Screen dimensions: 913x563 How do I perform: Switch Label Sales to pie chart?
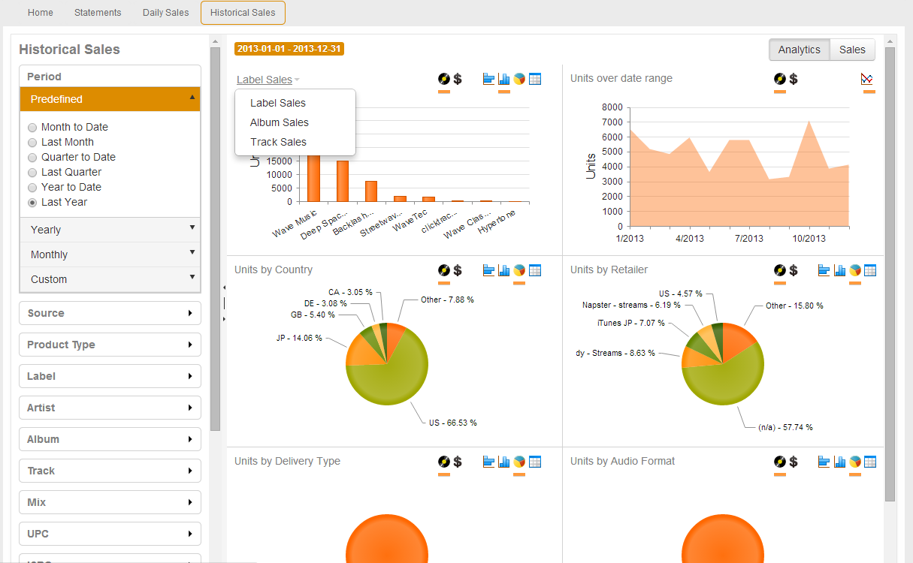click(519, 79)
